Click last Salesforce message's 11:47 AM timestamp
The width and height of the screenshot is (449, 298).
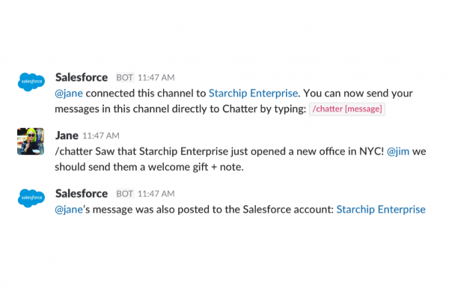[x=156, y=194]
